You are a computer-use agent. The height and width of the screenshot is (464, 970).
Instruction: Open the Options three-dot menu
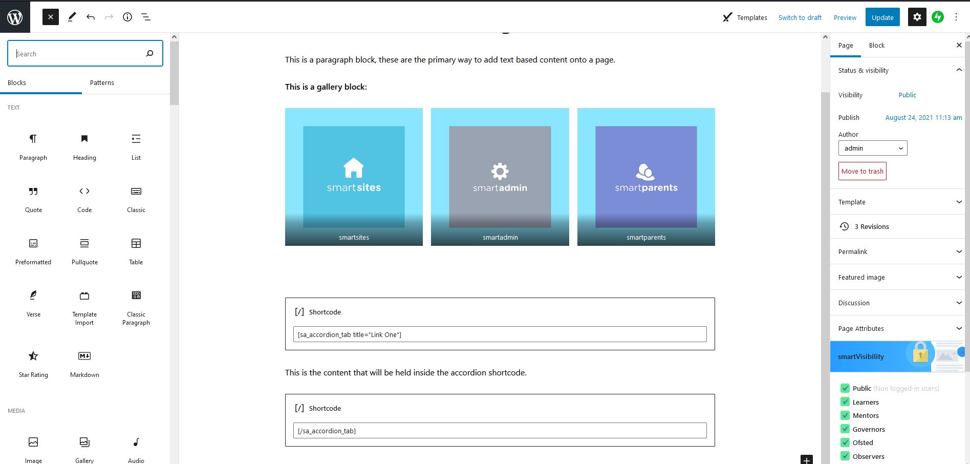coord(956,17)
